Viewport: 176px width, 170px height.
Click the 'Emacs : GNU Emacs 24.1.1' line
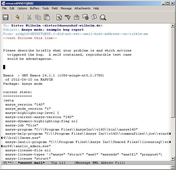click(x=54, y=75)
